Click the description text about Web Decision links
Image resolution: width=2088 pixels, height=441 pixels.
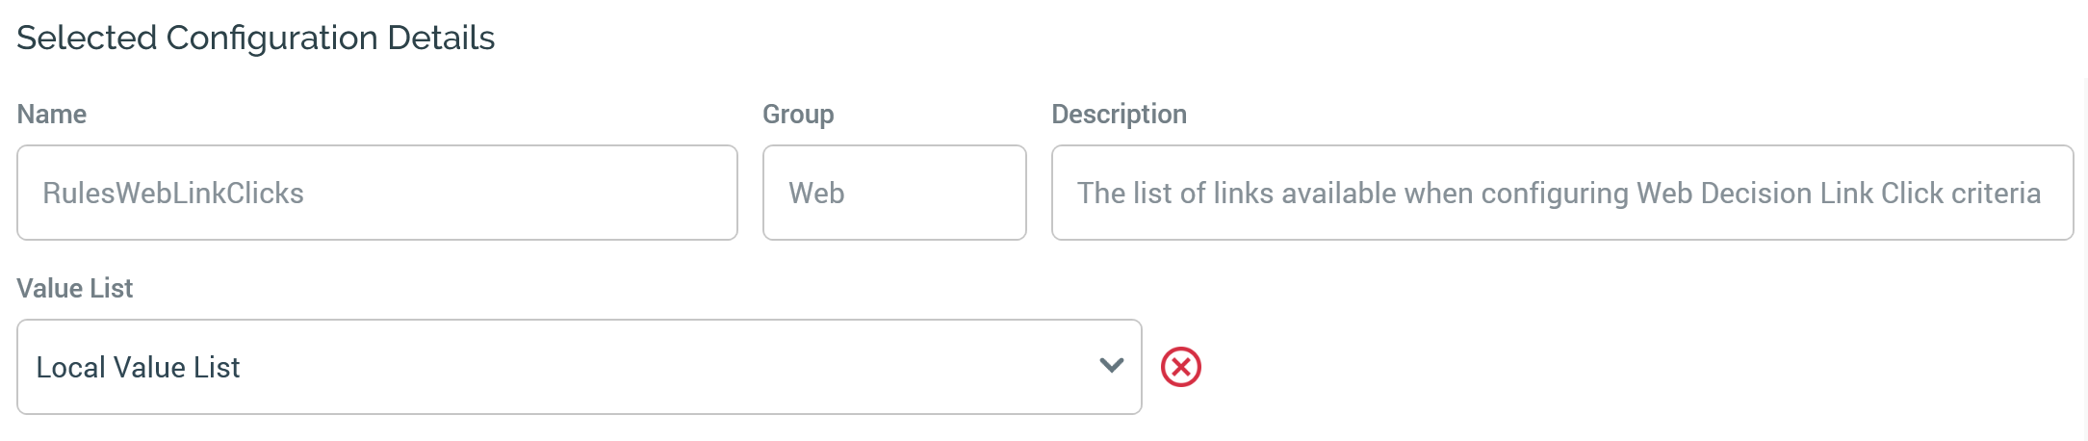click(1558, 194)
